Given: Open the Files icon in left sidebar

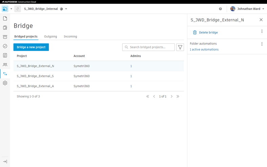Looking at the screenshot, I should tap(5, 18).
